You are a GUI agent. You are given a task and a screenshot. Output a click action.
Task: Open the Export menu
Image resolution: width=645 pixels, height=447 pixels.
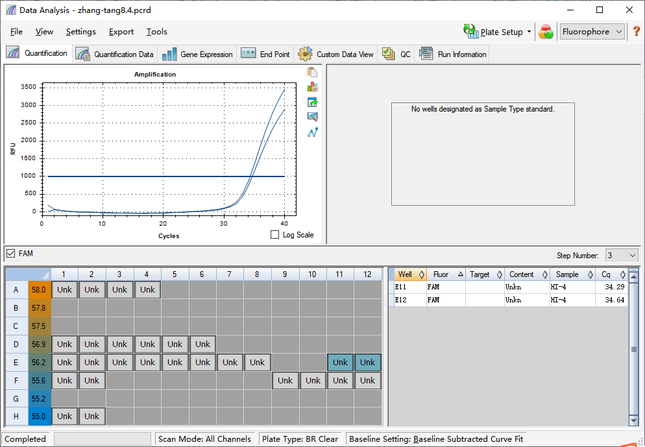pyautogui.click(x=121, y=32)
